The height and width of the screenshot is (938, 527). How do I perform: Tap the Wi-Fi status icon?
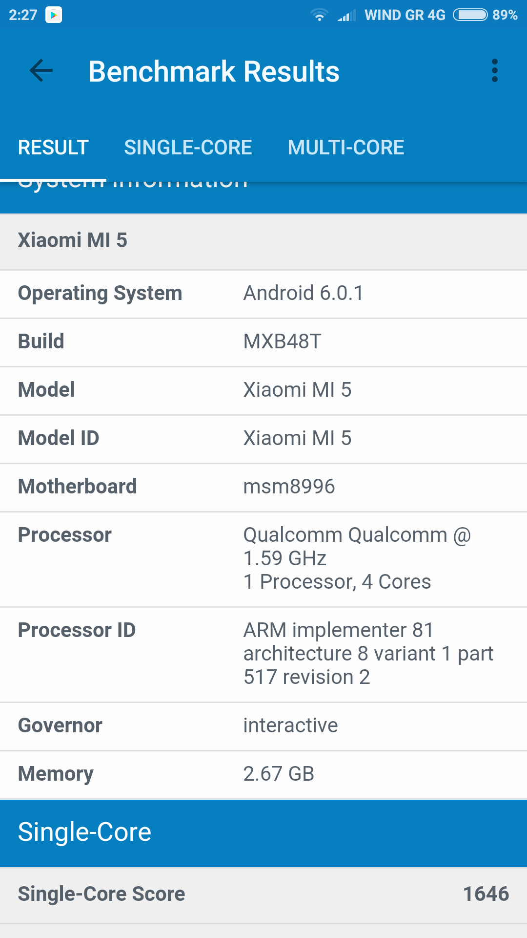(319, 15)
